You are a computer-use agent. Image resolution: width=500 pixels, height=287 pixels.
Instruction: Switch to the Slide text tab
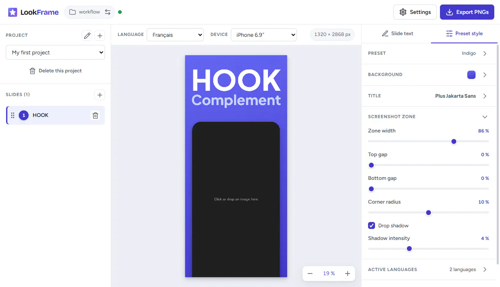397,34
